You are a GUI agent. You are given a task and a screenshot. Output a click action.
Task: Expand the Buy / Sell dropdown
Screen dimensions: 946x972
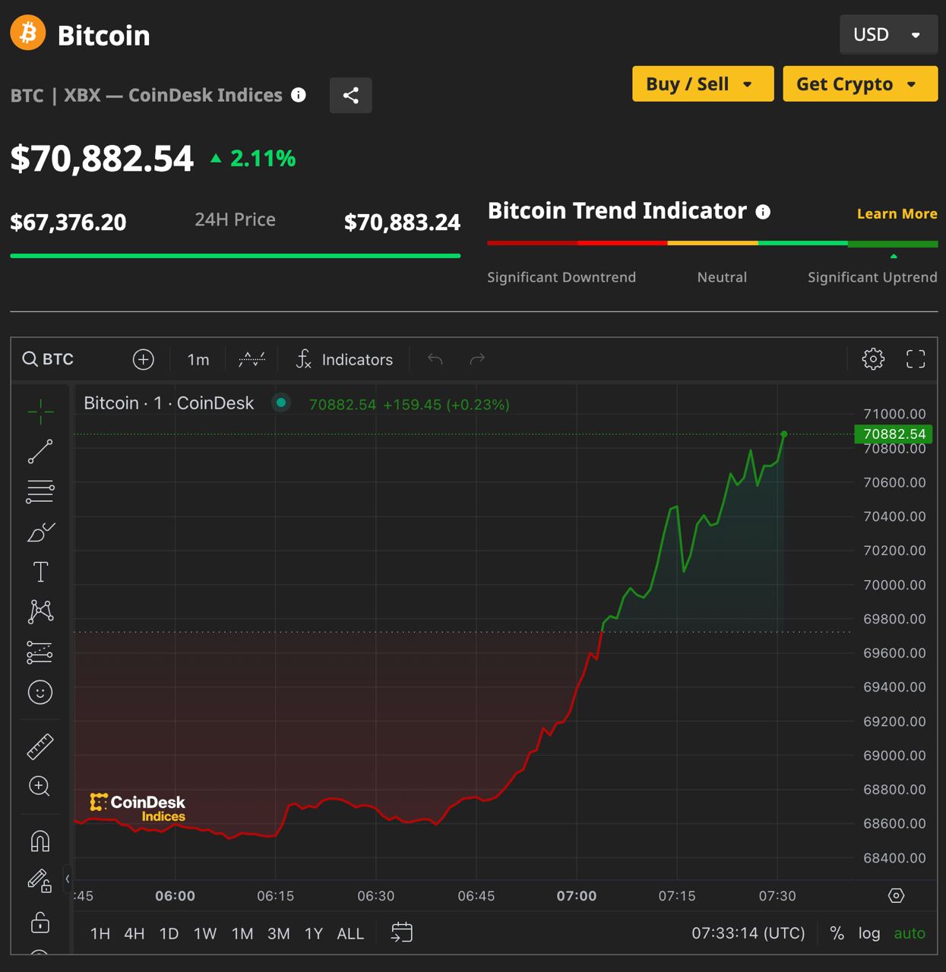(702, 84)
